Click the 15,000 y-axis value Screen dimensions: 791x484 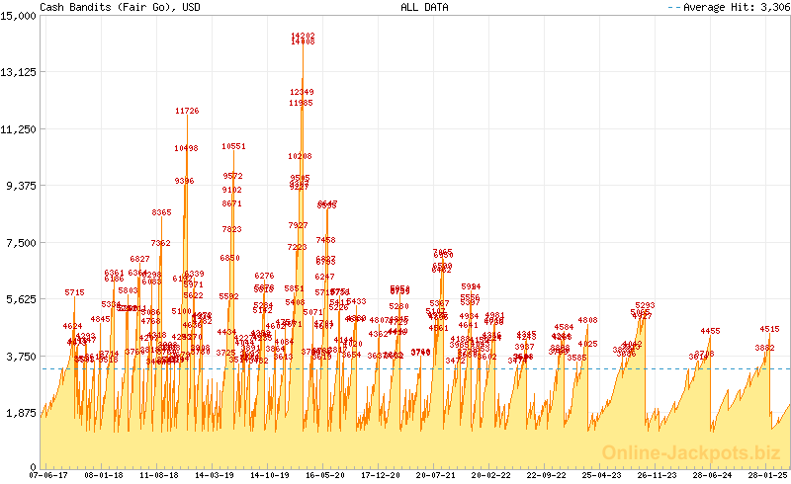[20, 15]
